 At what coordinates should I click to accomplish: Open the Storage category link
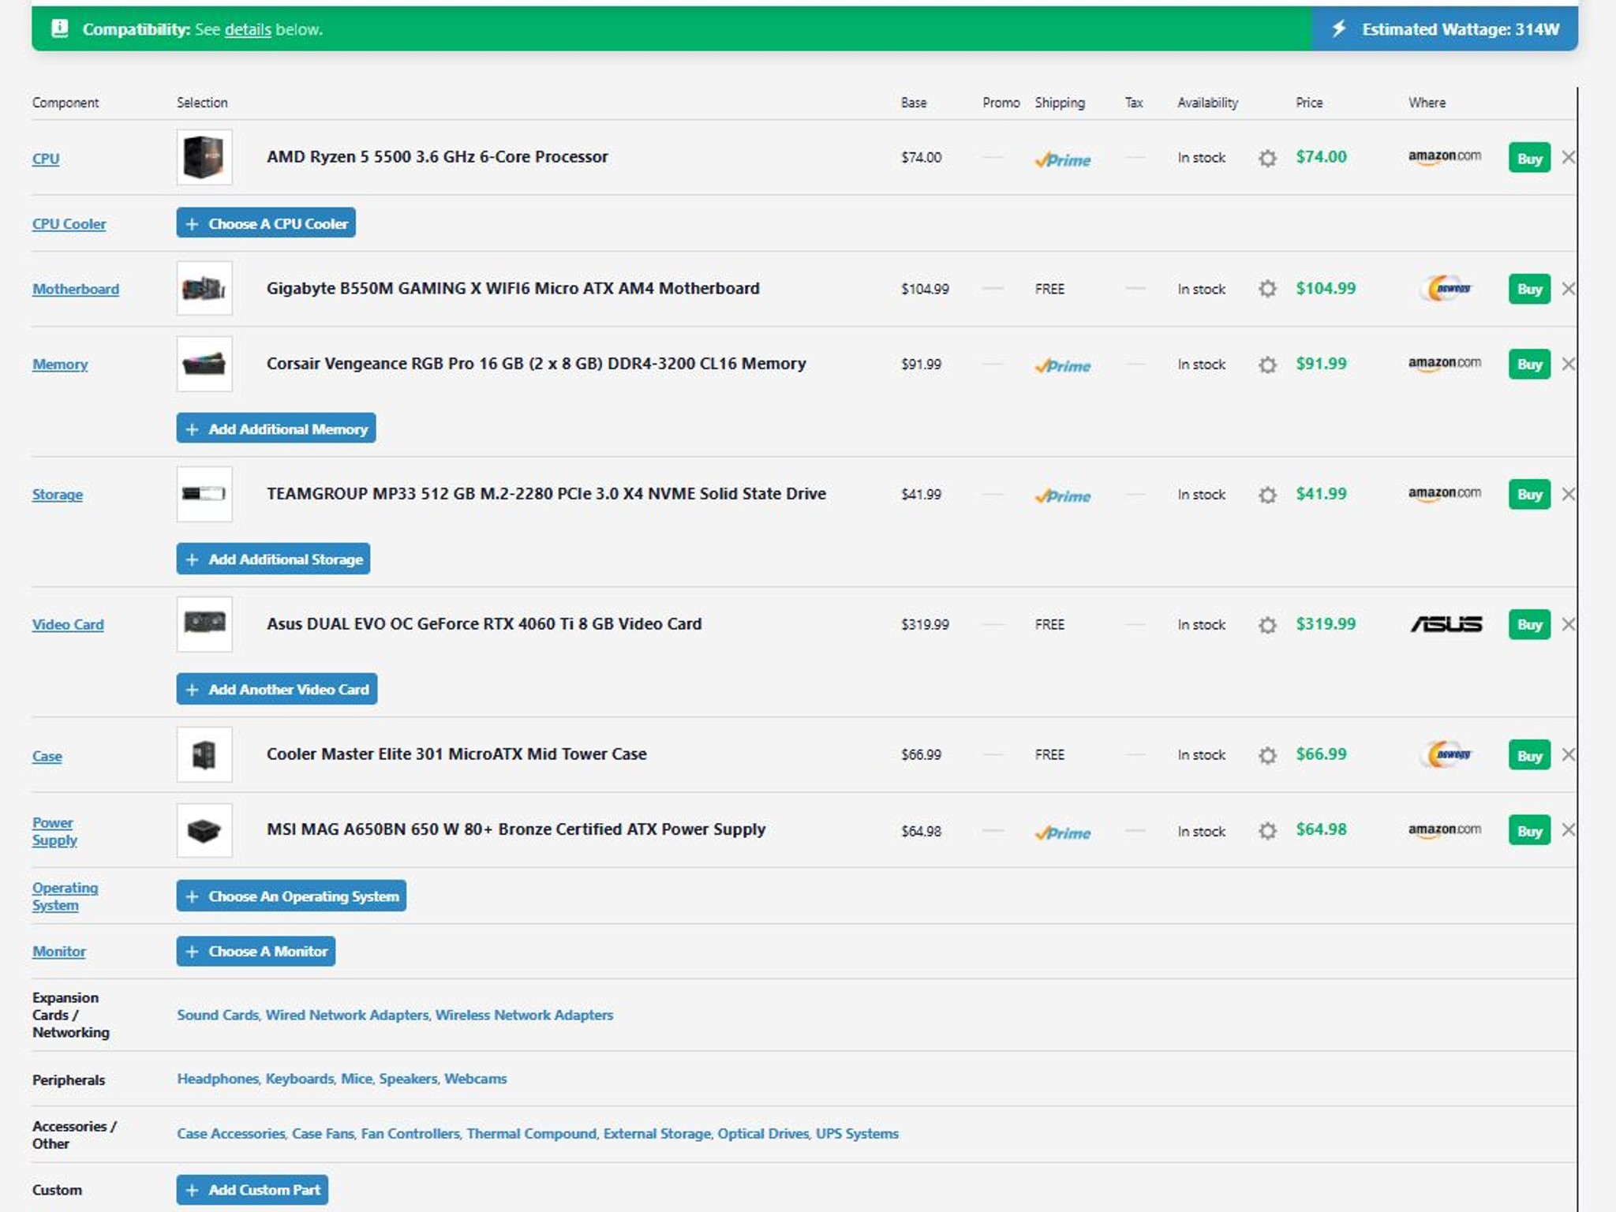pos(58,494)
